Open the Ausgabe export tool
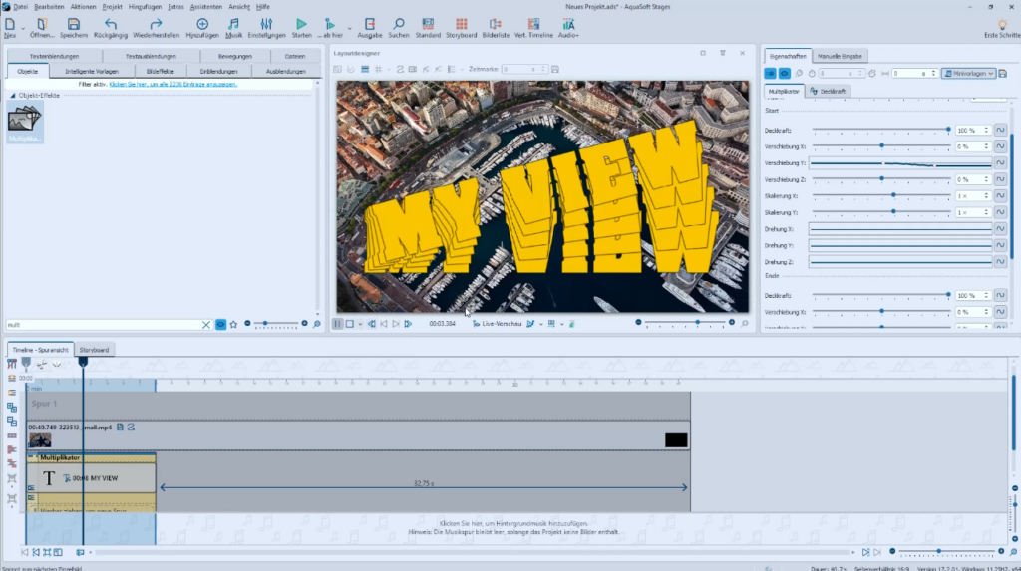 (x=369, y=24)
